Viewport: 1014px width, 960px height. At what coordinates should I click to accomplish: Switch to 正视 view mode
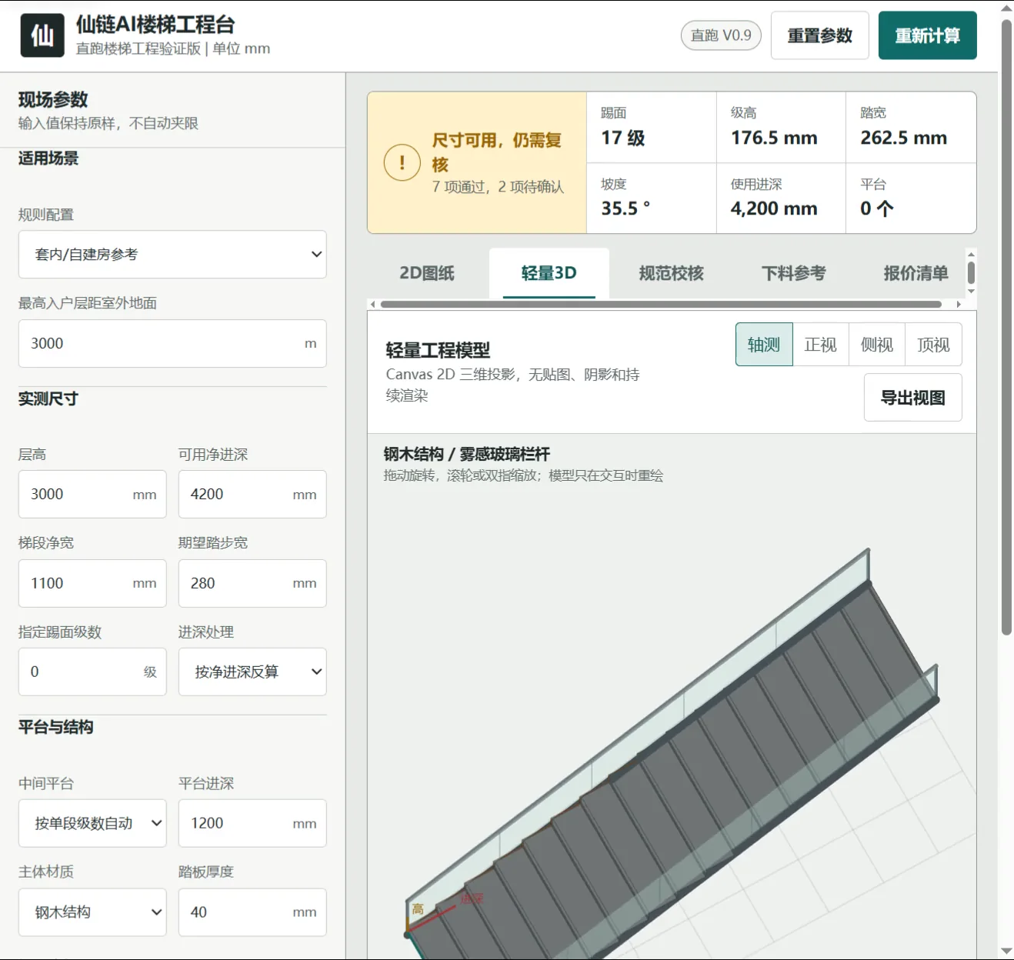820,345
